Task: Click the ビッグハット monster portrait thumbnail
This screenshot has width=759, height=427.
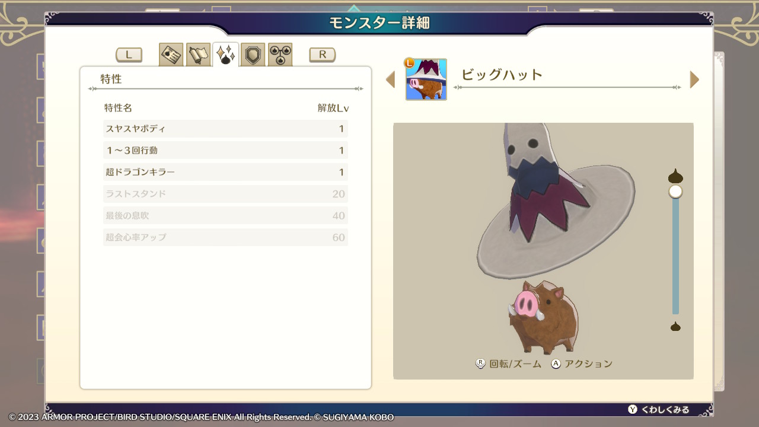Action: point(426,79)
